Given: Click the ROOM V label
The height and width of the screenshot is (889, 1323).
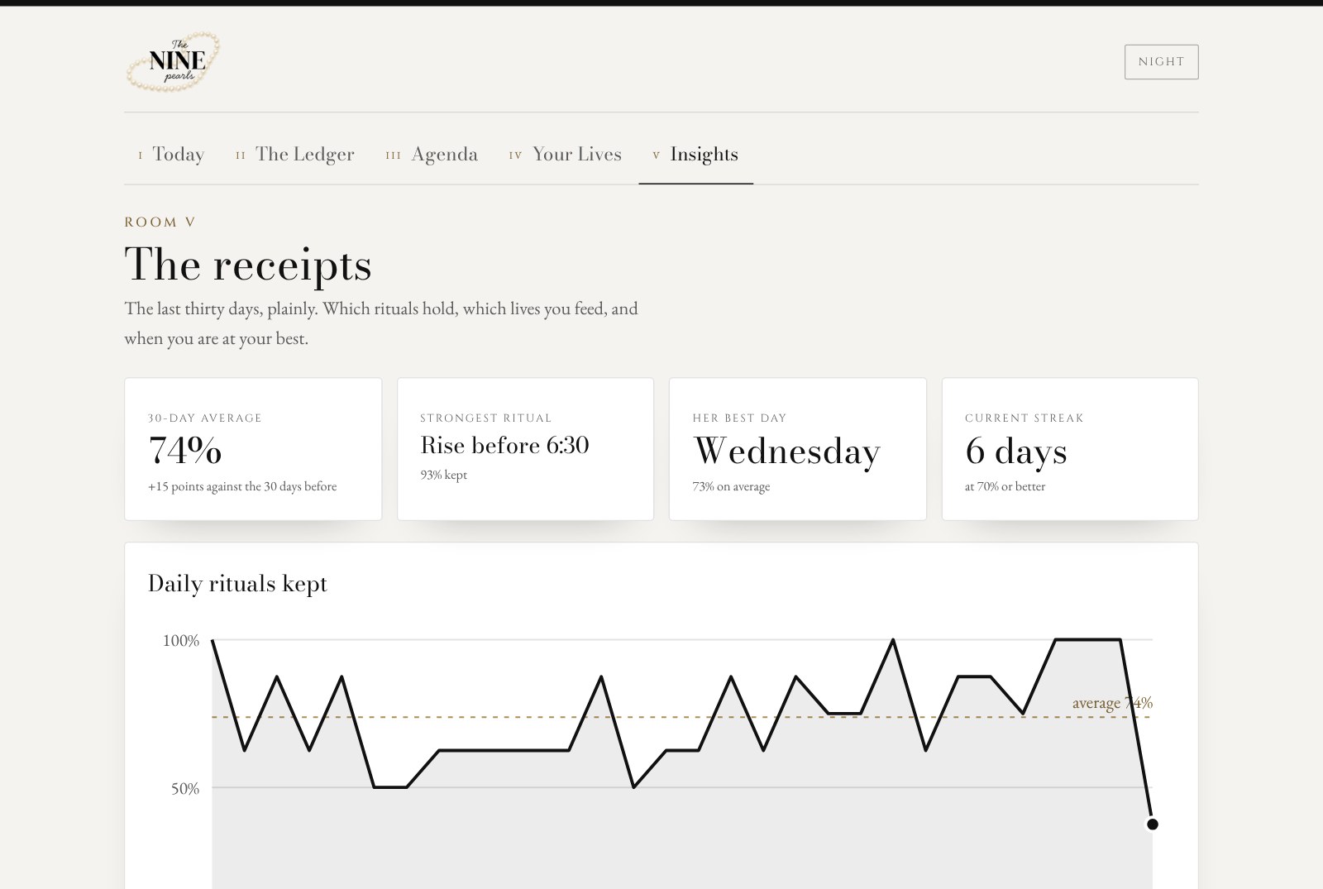Looking at the screenshot, I should click(160, 222).
